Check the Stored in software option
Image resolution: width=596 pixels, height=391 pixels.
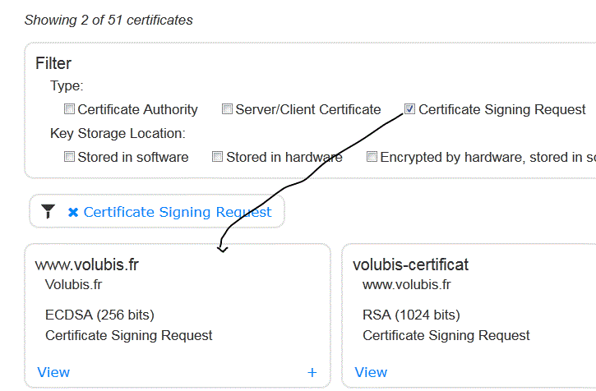pyautogui.click(x=69, y=157)
